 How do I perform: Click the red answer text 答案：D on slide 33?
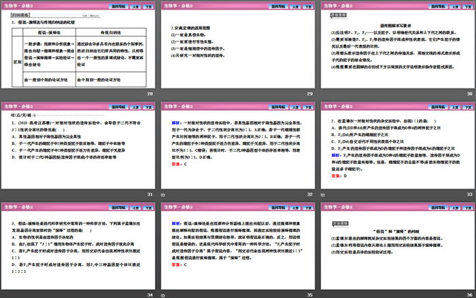tap(336, 176)
